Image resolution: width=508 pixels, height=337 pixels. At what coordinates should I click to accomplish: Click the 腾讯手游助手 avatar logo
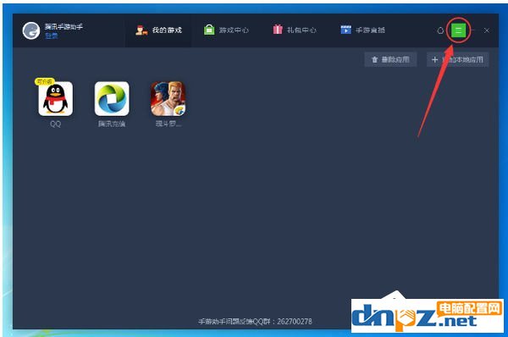tap(31, 30)
